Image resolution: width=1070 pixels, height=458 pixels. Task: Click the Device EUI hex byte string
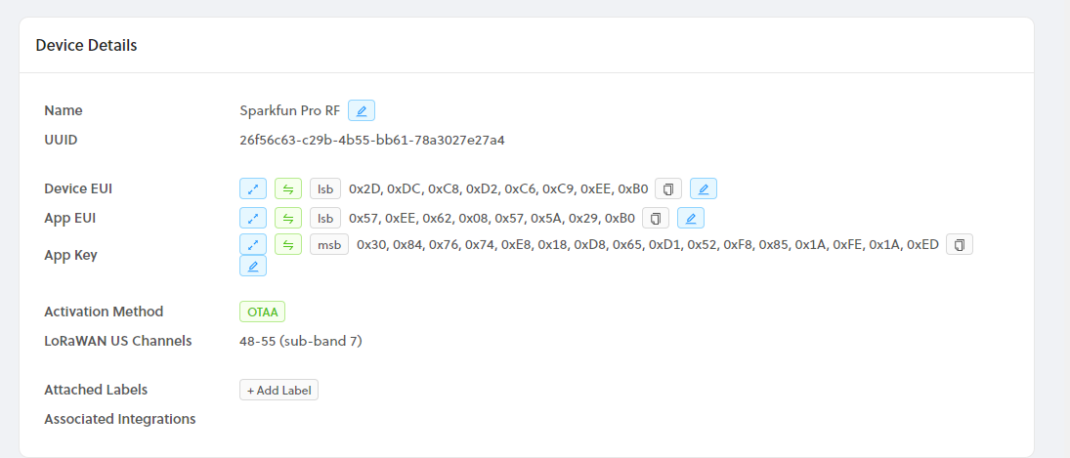(497, 188)
